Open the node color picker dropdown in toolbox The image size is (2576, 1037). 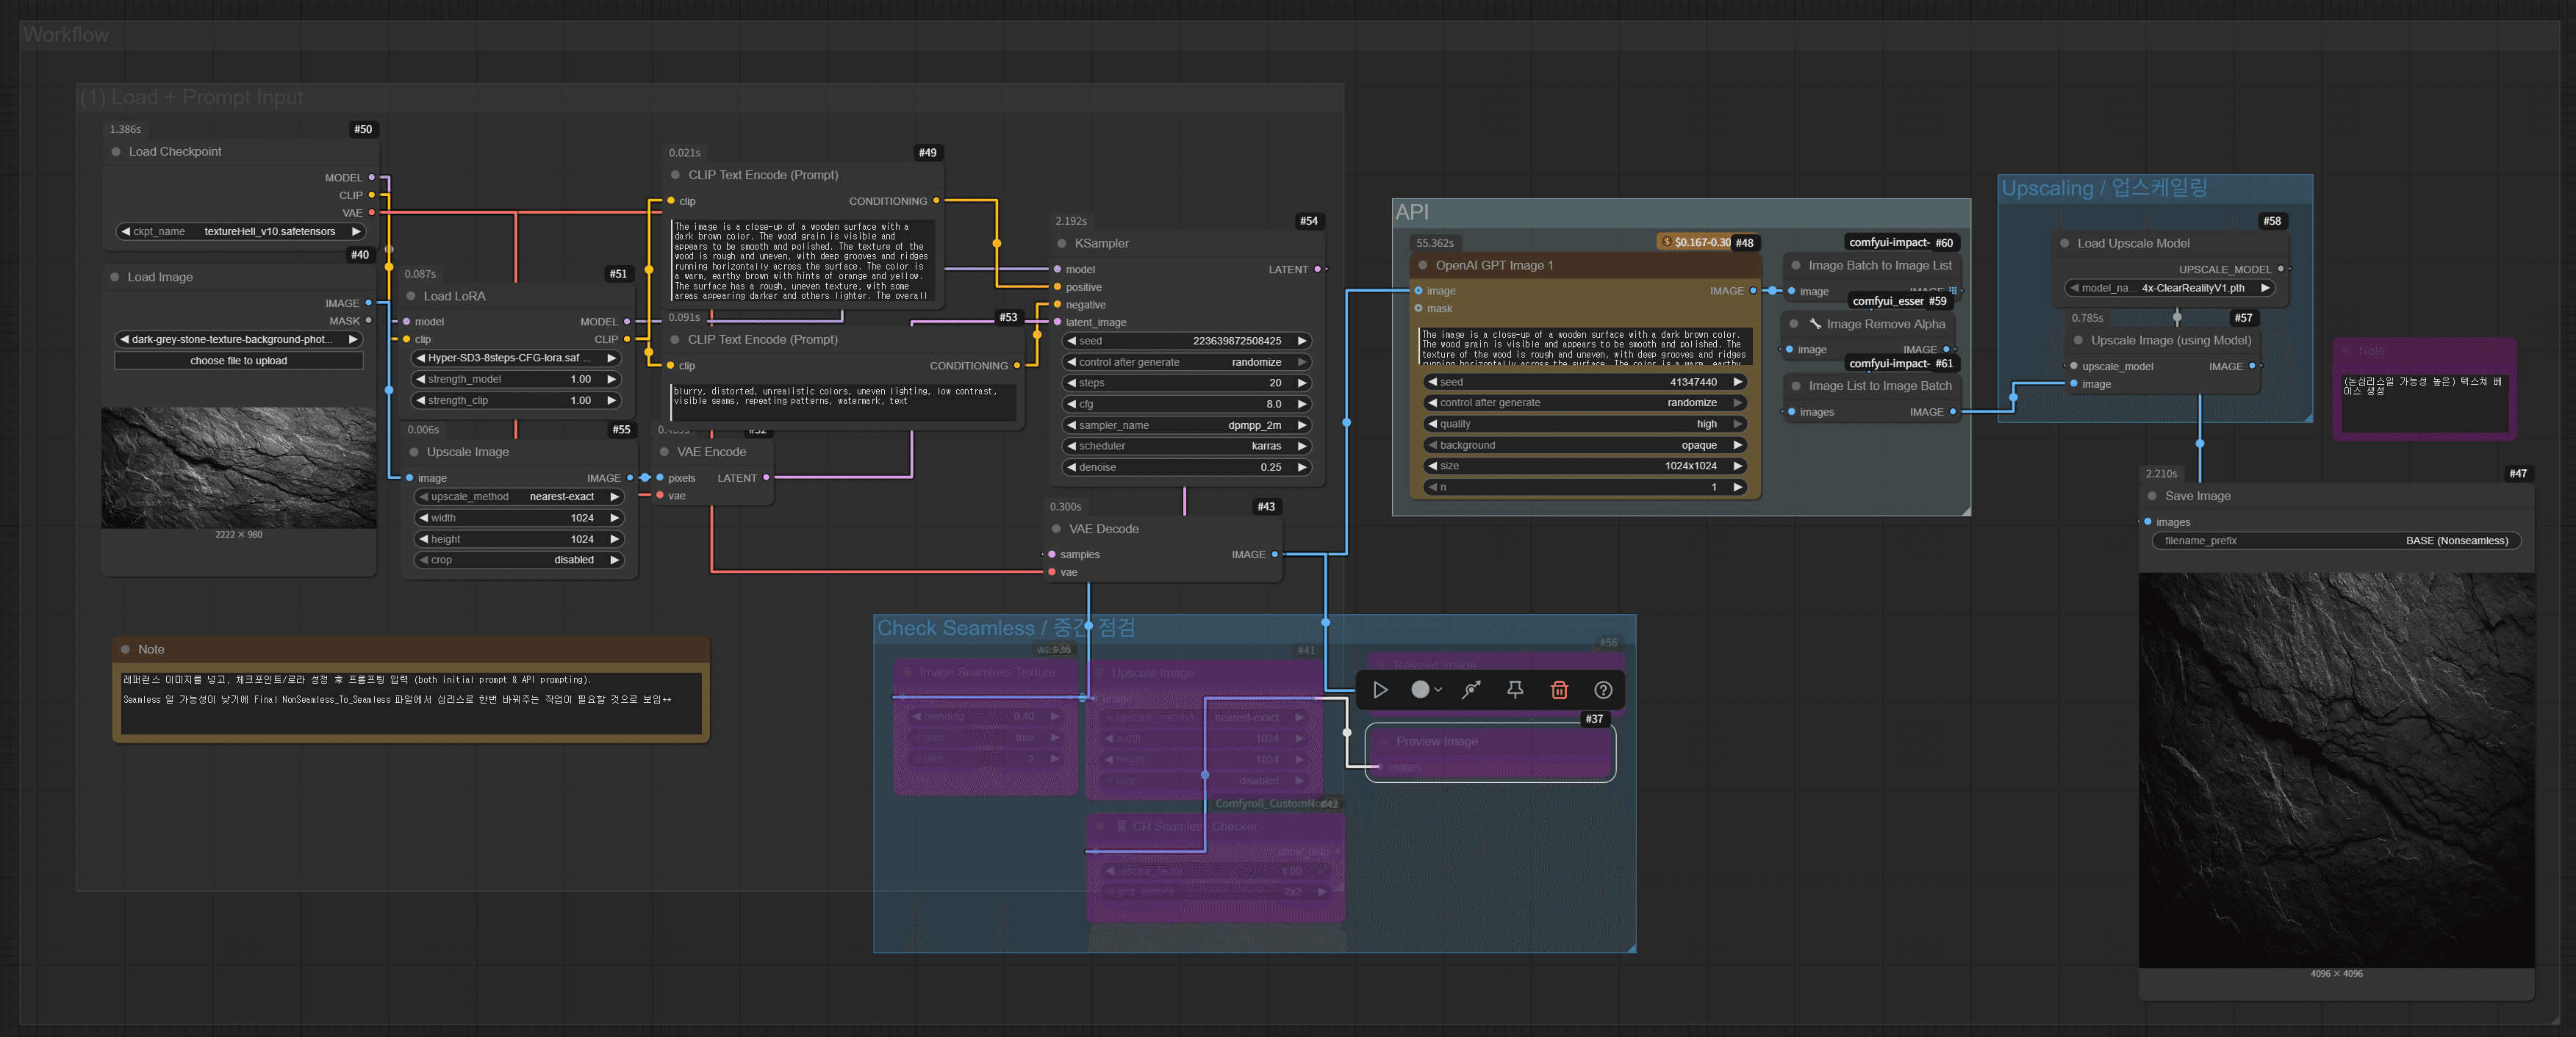tap(1426, 690)
